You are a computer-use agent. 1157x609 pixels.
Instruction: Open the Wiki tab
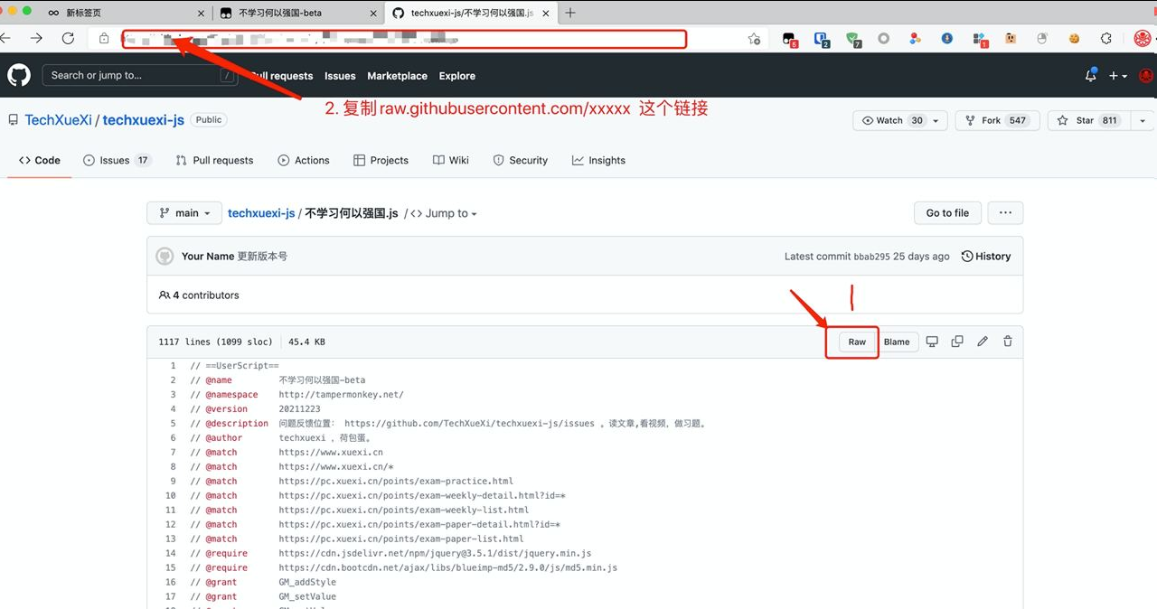451,160
